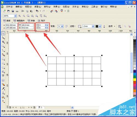Open the 选项 options dropdown
The width and height of the screenshot is (137, 117).
112,26
